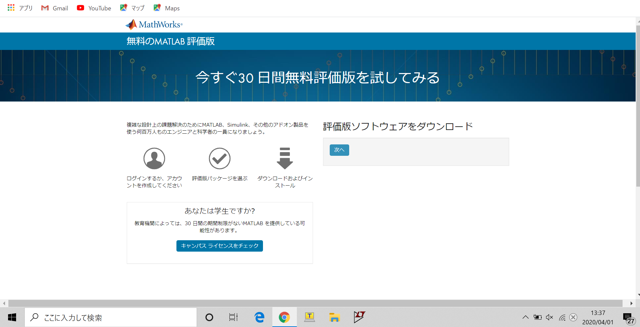The width and height of the screenshot is (640, 327).
Task: Click 評価版パッケージを選ぶ caption
Action: (220, 179)
